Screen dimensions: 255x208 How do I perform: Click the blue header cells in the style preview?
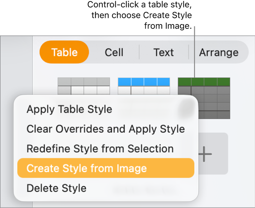pos(144,81)
